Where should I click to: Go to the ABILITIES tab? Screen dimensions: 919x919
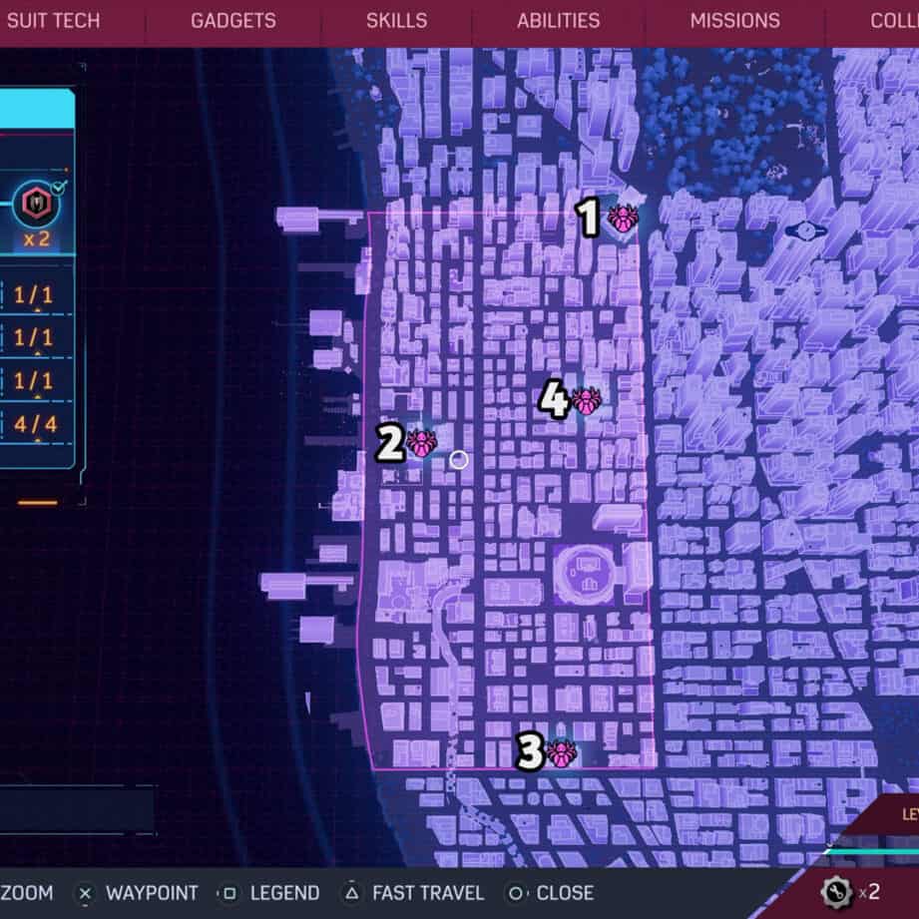[x=559, y=21]
